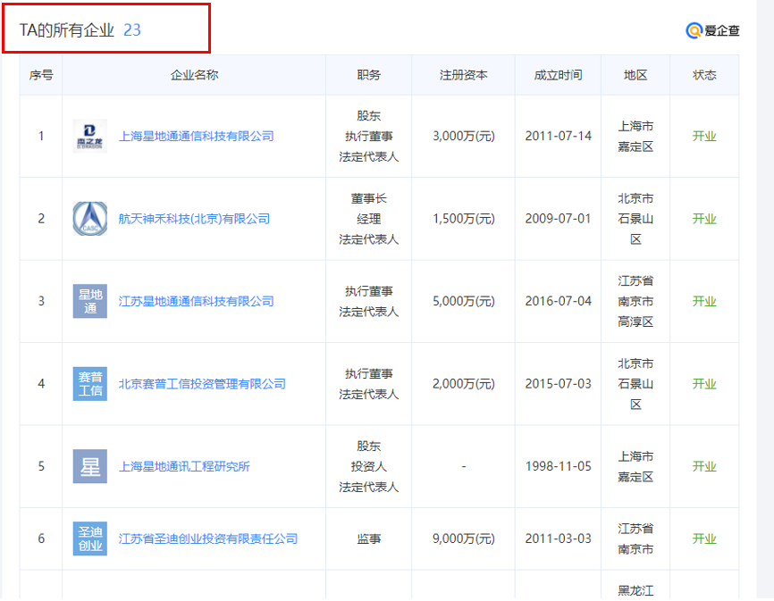Click the 9,000万(元) capital cell
This screenshot has height=601, width=774.
[x=464, y=538]
